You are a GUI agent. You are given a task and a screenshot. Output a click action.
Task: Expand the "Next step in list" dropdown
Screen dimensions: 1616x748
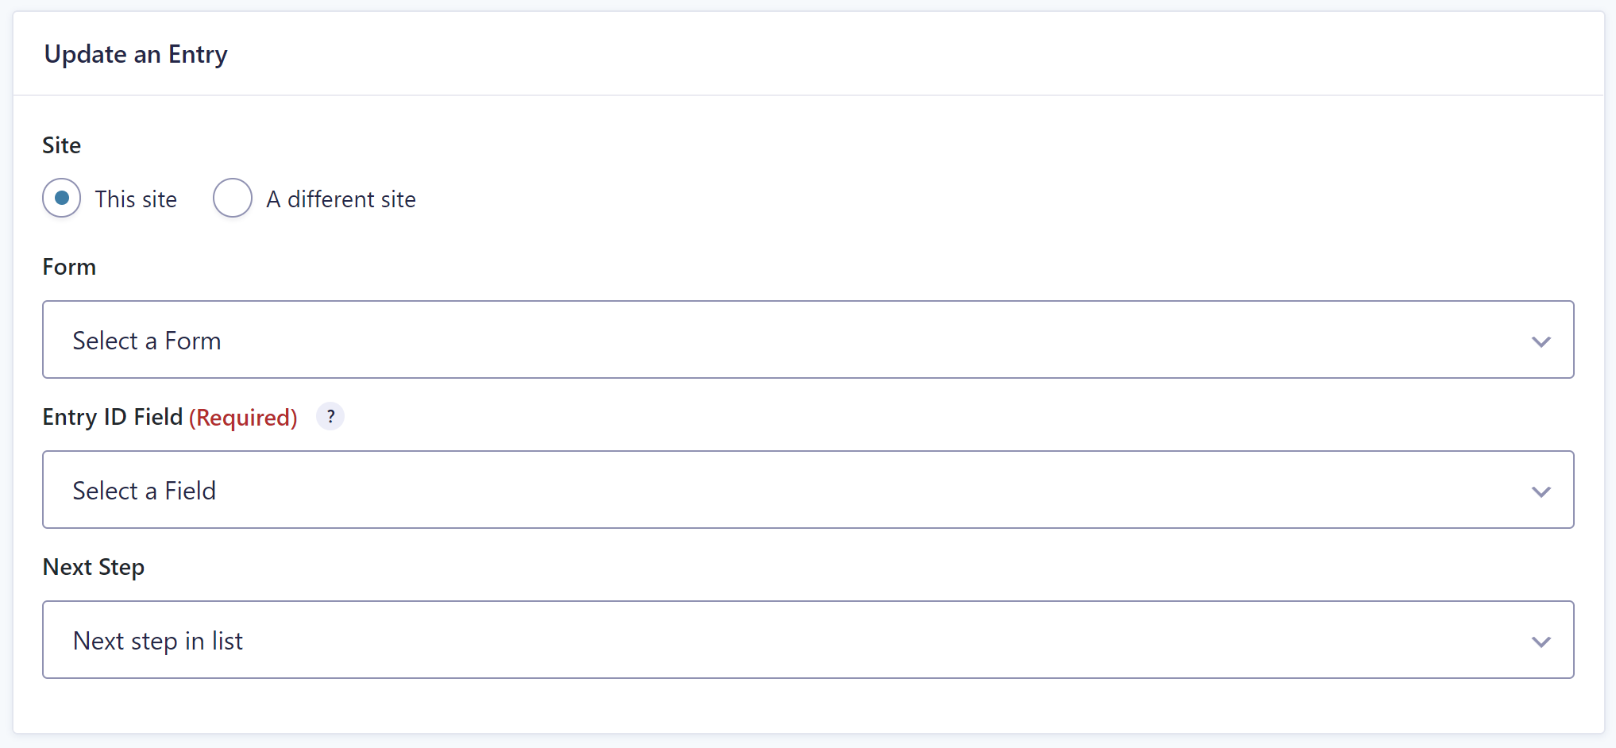tap(808, 640)
